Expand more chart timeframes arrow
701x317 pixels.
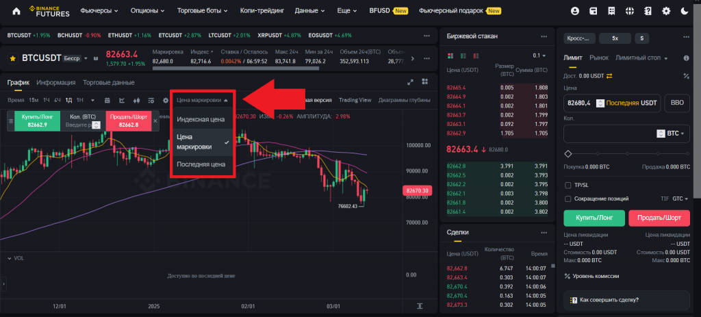click(92, 100)
